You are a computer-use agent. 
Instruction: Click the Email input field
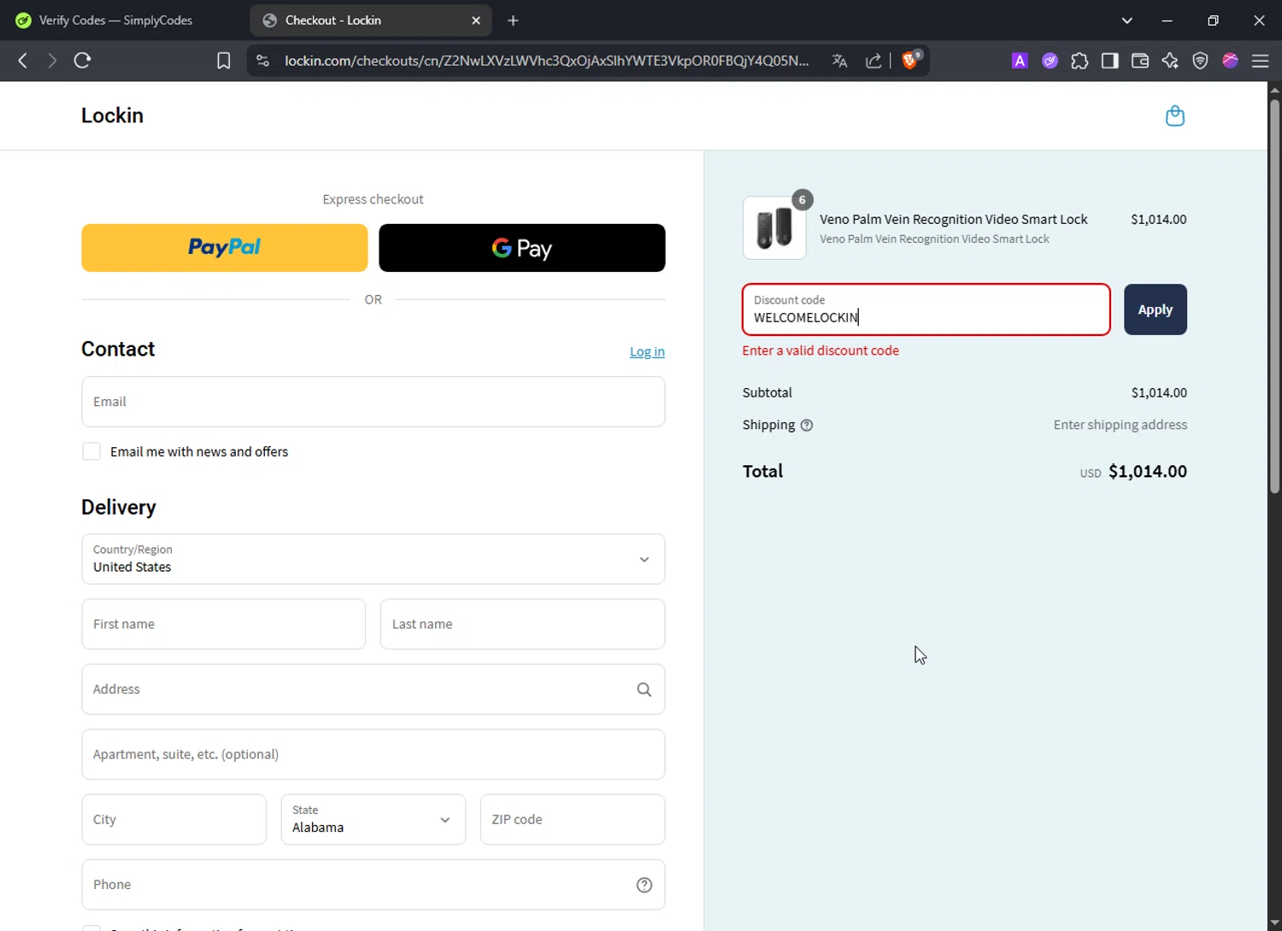373,402
